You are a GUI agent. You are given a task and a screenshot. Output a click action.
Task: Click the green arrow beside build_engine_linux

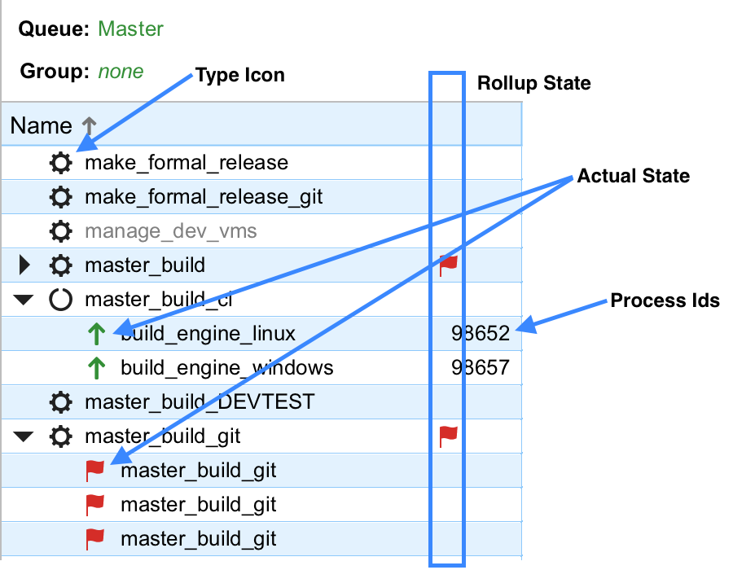coord(96,334)
